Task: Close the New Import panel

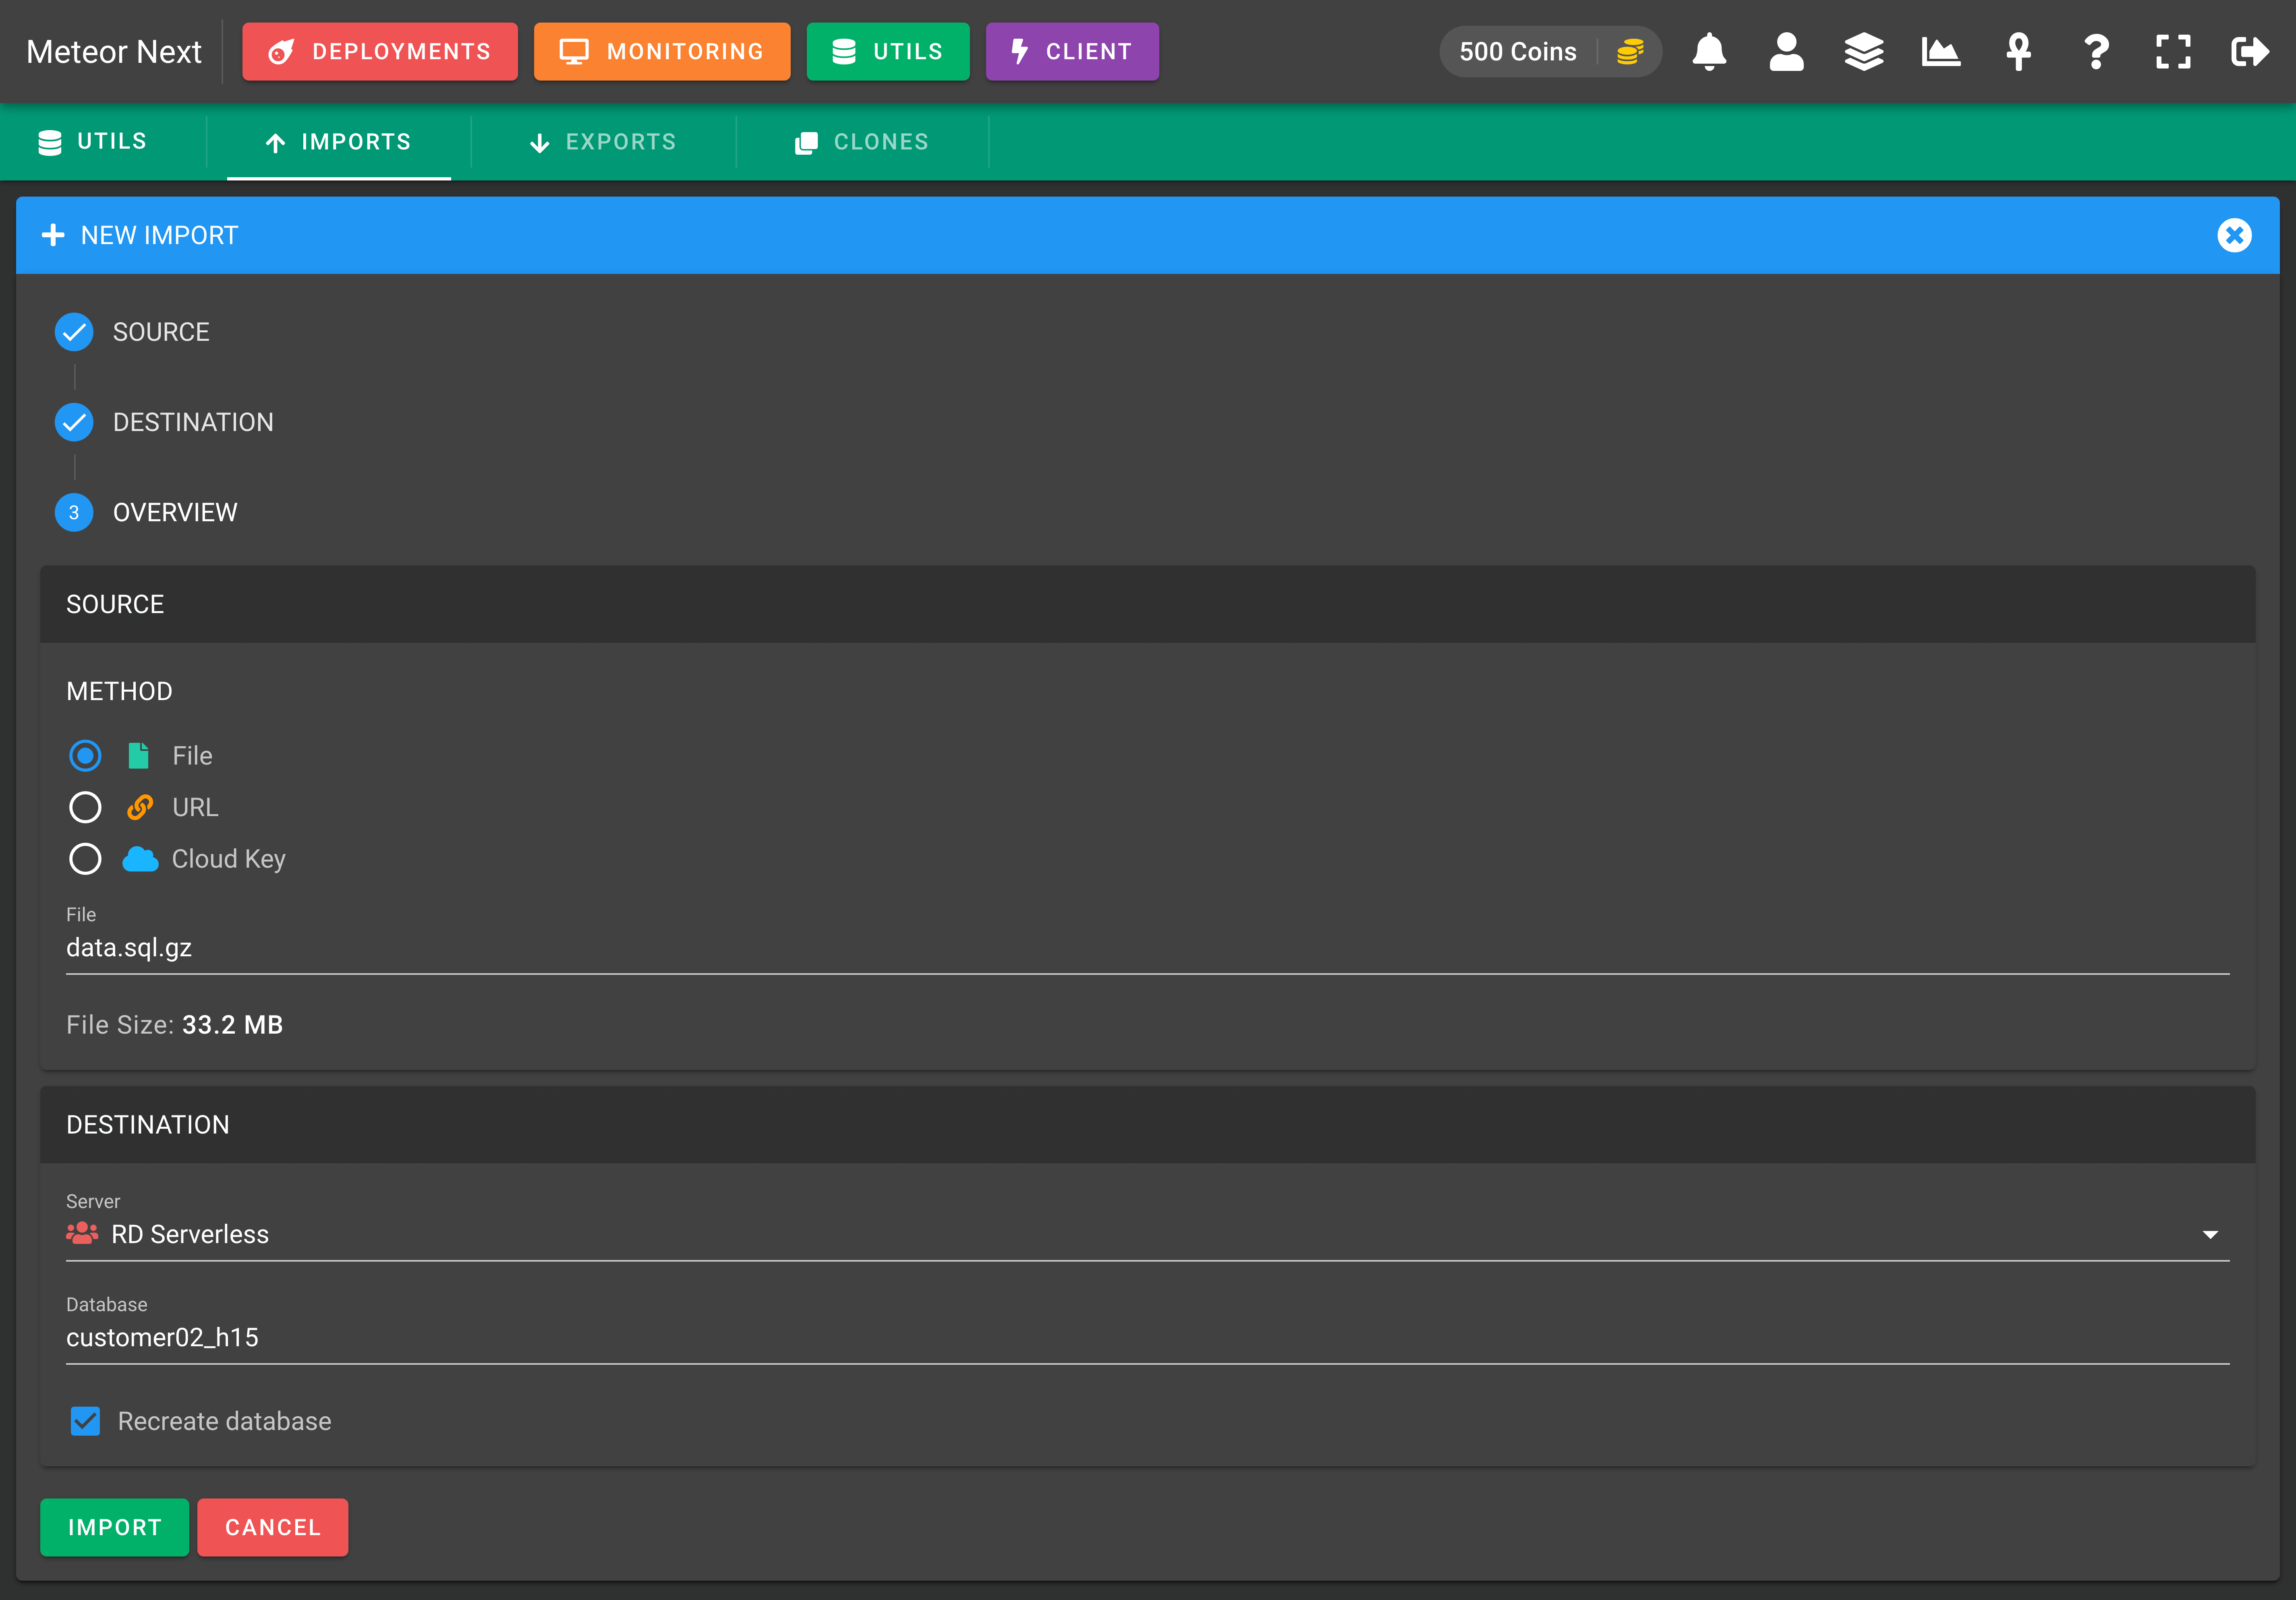Action: [2234, 235]
